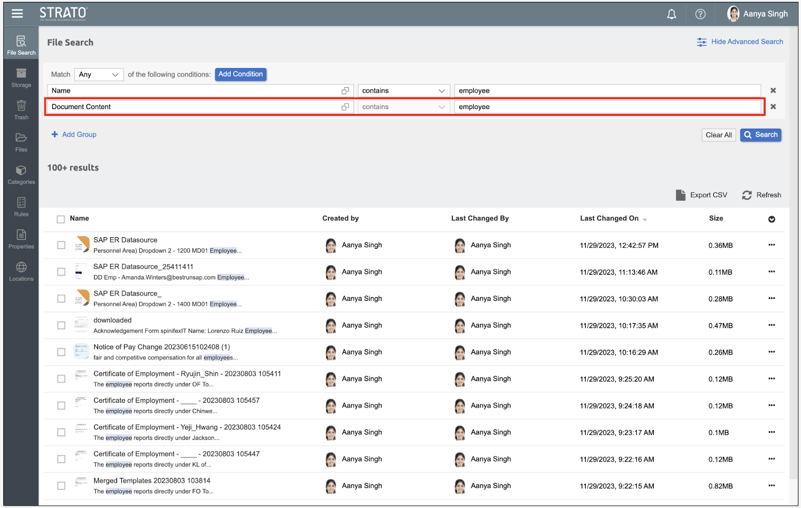The image size is (801, 508).
Task: Open Storage in the sidebar
Action: [x=21, y=78]
